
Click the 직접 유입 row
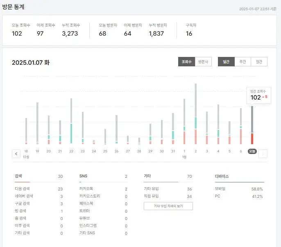click(168, 196)
